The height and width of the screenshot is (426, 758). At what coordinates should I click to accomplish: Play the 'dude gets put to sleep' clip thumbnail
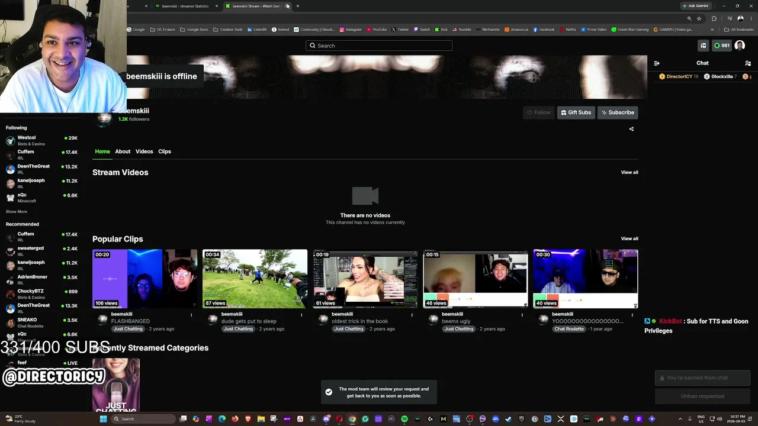(x=255, y=279)
